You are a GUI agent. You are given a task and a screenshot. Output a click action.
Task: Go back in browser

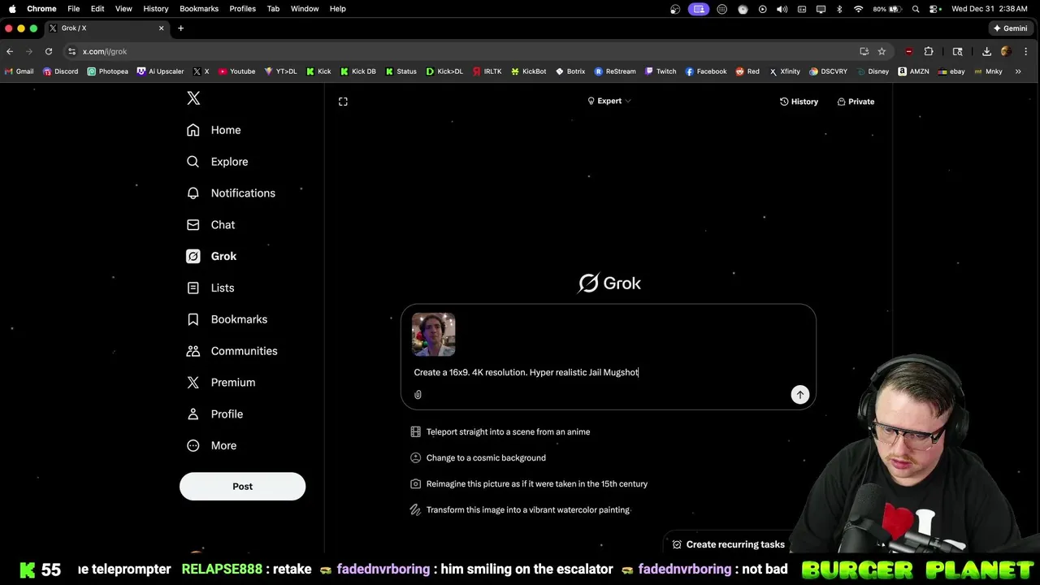[10, 51]
